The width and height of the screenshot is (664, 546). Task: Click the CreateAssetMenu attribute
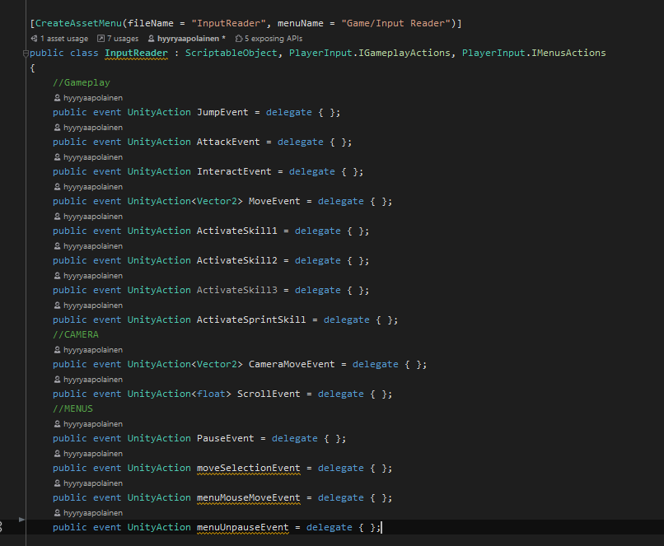tap(78, 23)
